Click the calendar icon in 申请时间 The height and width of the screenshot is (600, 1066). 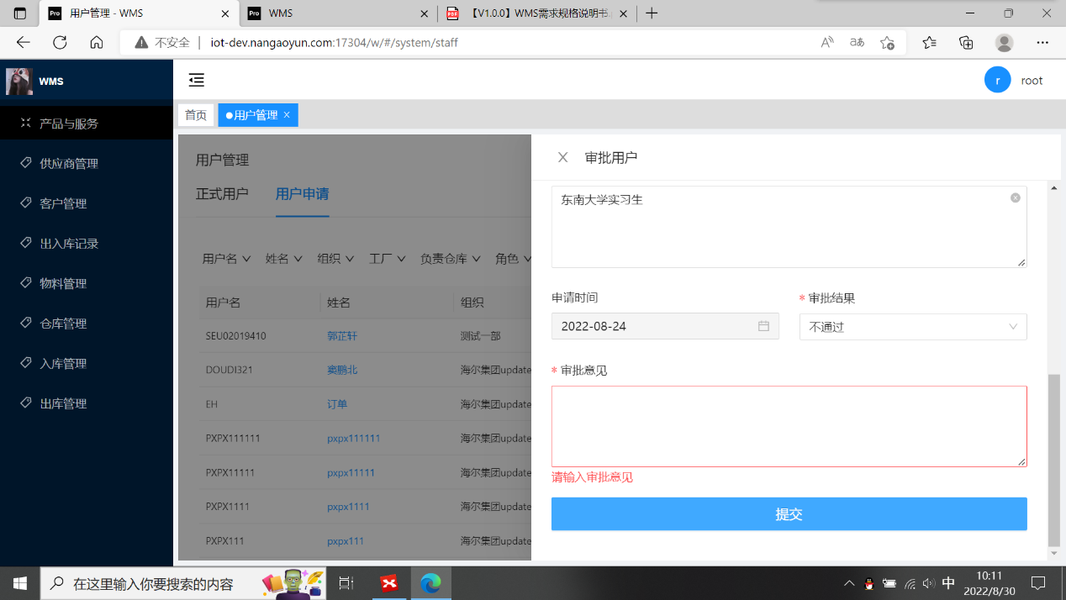coord(763,326)
